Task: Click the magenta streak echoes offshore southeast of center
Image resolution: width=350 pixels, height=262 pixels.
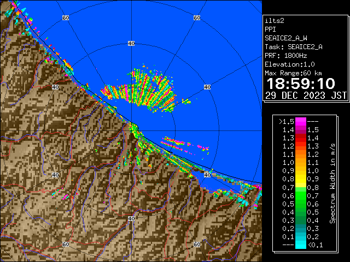Action: 185,145
